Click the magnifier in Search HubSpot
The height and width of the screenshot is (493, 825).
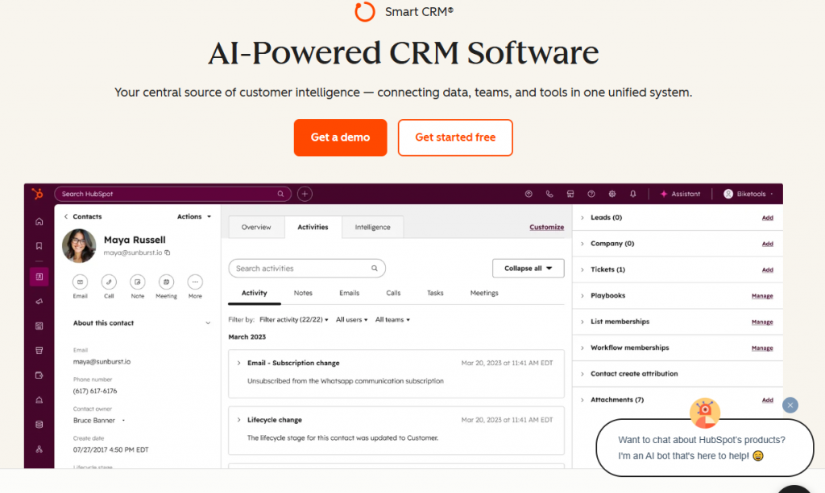point(280,194)
